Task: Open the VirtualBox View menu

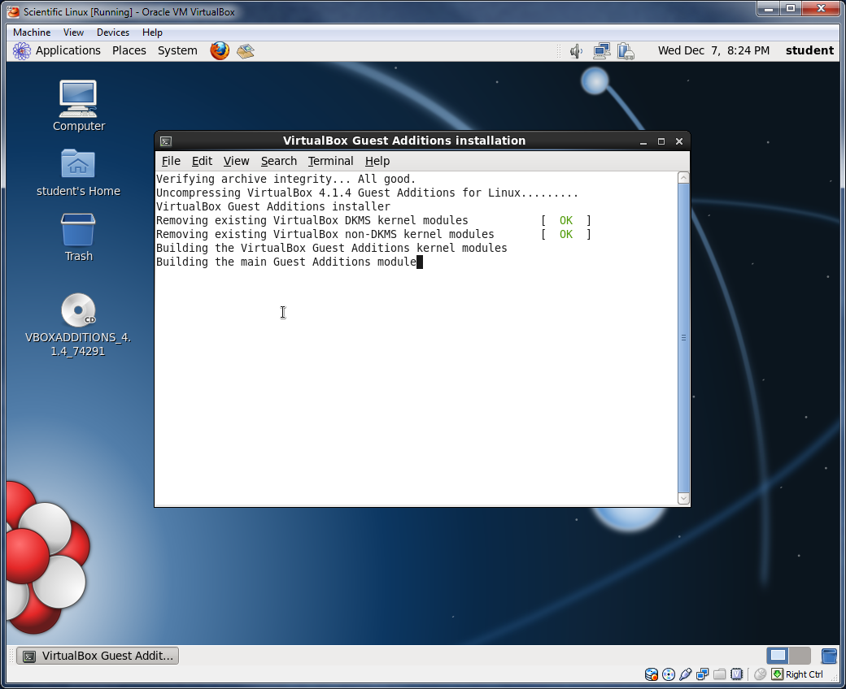Action: click(73, 32)
